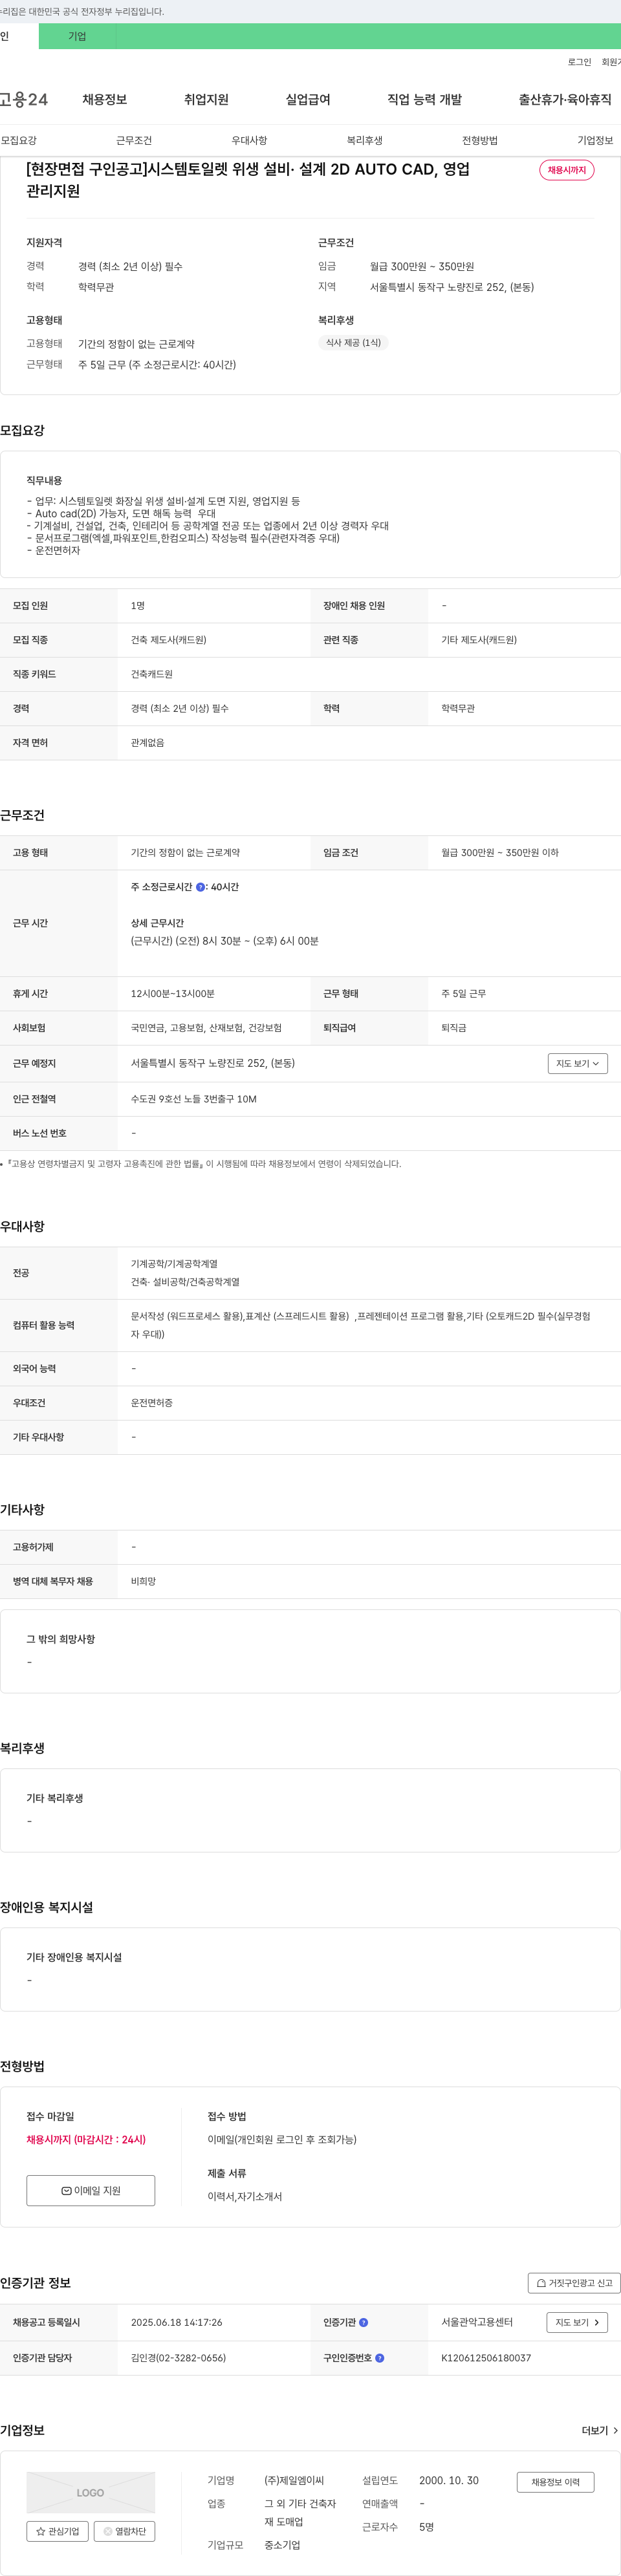Jump to the 우대사항 section tab
621x2576 pixels.
point(249,140)
